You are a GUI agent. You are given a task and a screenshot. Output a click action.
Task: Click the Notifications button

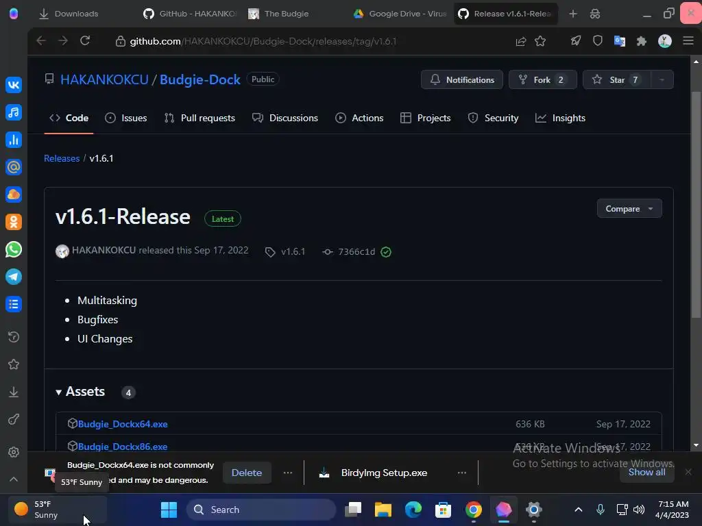(461, 79)
